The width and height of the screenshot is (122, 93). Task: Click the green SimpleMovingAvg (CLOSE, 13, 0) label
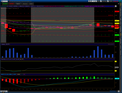point(72,6)
